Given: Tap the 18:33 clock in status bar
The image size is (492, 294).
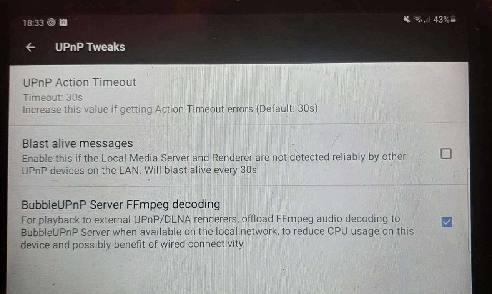Looking at the screenshot, I should pyautogui.click(x=33, y=23).
